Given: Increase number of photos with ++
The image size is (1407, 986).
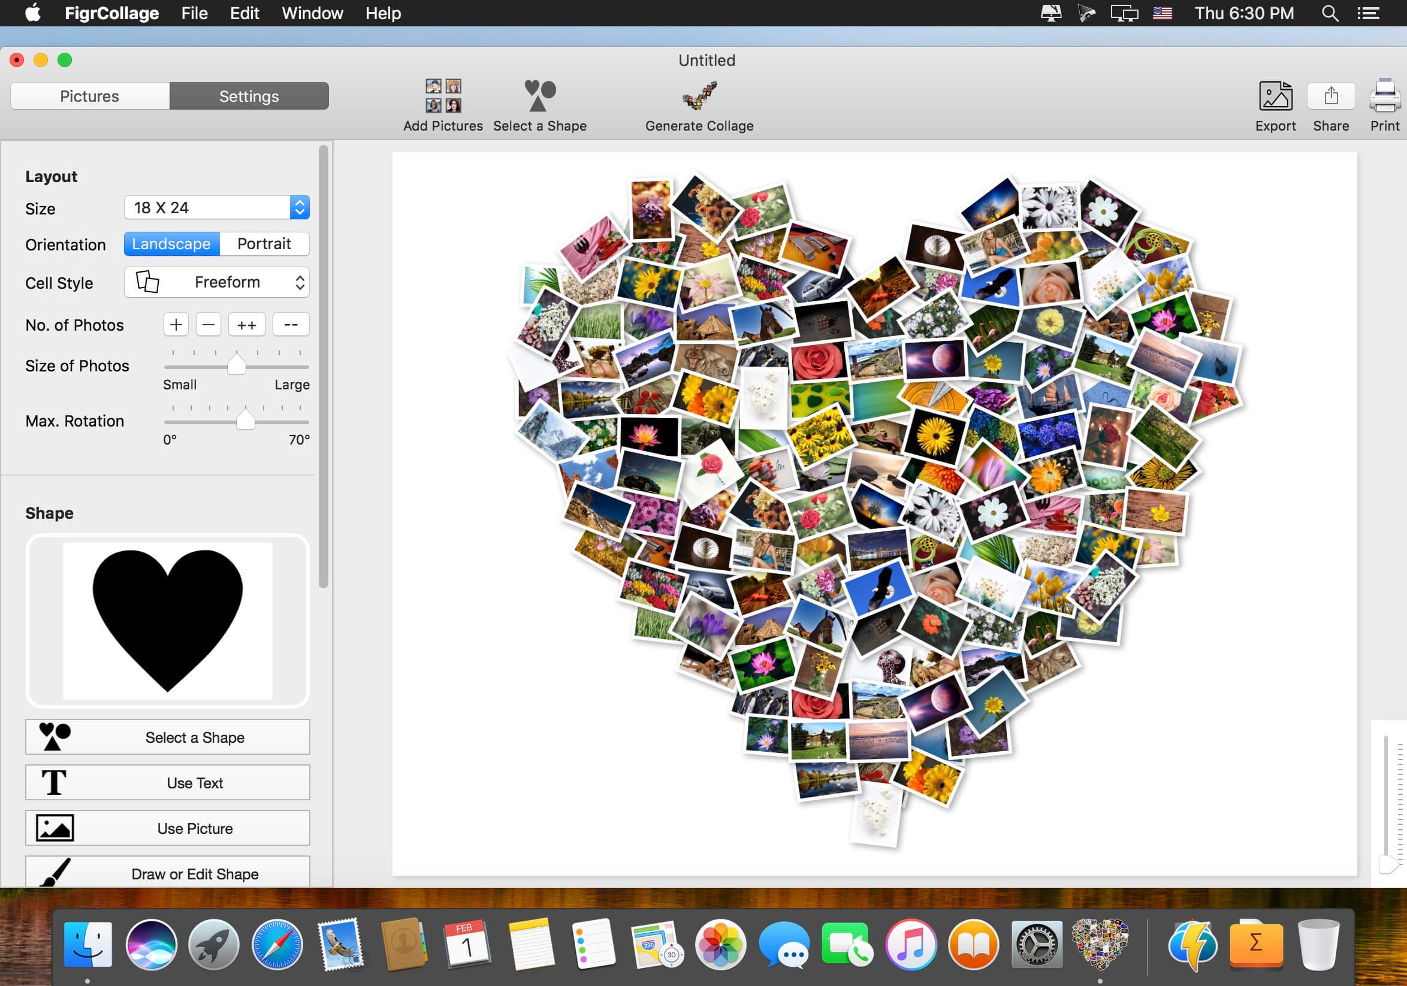Looking at the screenshot, I should click(246, 325).
